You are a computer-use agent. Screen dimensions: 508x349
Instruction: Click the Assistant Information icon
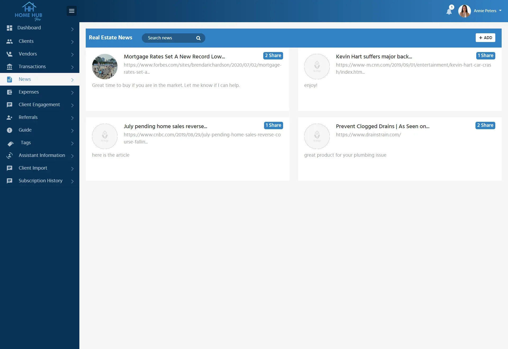[10, 155]
